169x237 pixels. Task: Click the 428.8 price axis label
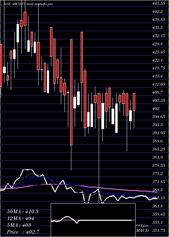(x=157, y=44)
